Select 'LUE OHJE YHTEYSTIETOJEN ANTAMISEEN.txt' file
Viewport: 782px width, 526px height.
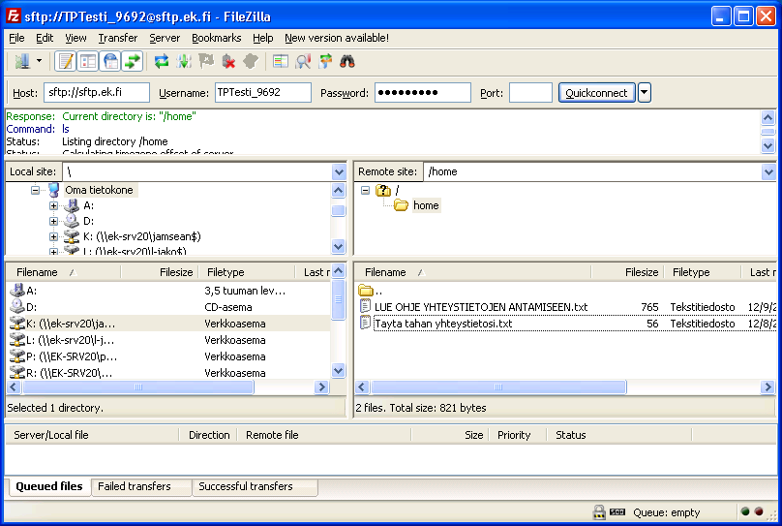click(x=566, y=307)
